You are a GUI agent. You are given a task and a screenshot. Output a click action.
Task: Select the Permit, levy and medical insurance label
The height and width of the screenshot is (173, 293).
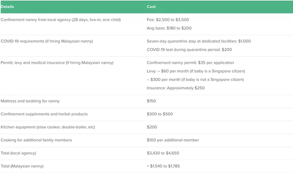[57, 62]
